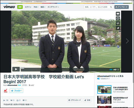Viewport: 134px width, 108px height.
Task: Like the video with heart icon
Action: pyautogui.click(x=118, y=14)
